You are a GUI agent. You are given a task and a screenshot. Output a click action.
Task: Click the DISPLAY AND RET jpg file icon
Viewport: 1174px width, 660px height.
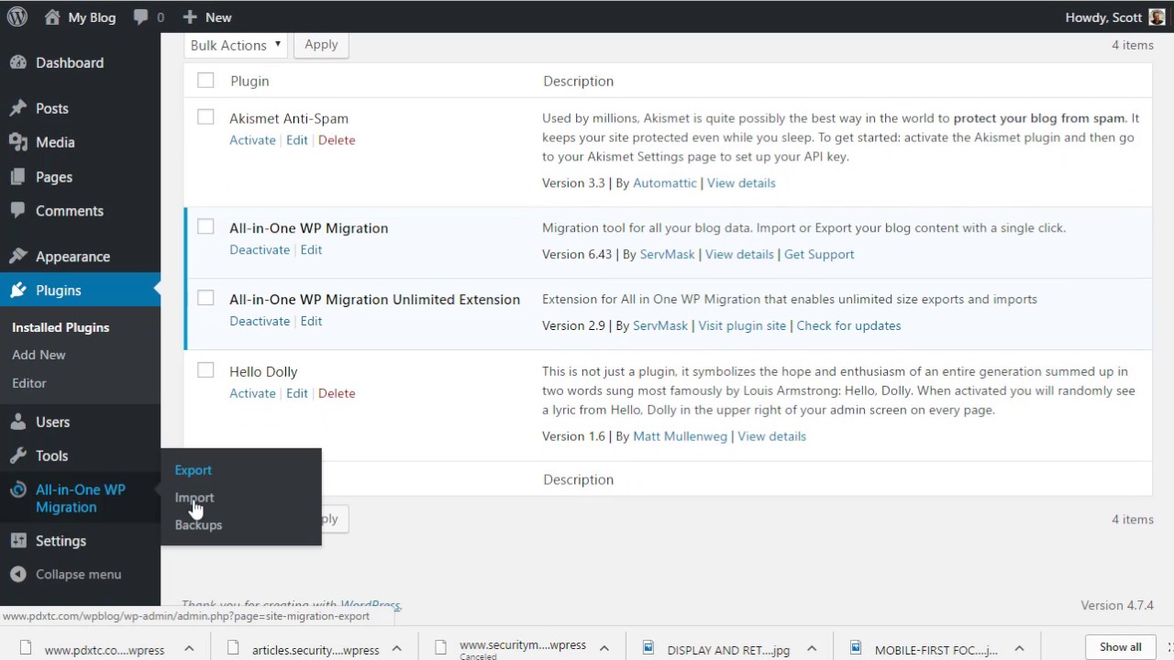coord(648,648)
